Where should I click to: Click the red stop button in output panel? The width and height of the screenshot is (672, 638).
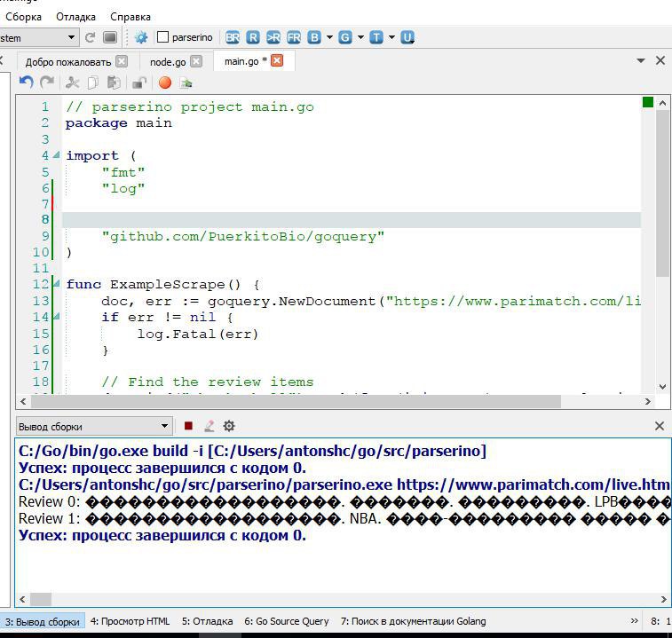(188, 426)
